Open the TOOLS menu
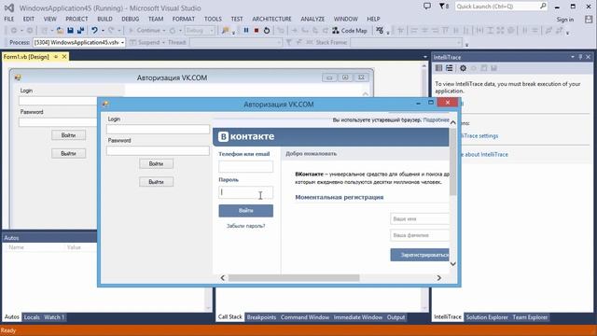Viewport: 597px width, 336px height. click(213, 19)
